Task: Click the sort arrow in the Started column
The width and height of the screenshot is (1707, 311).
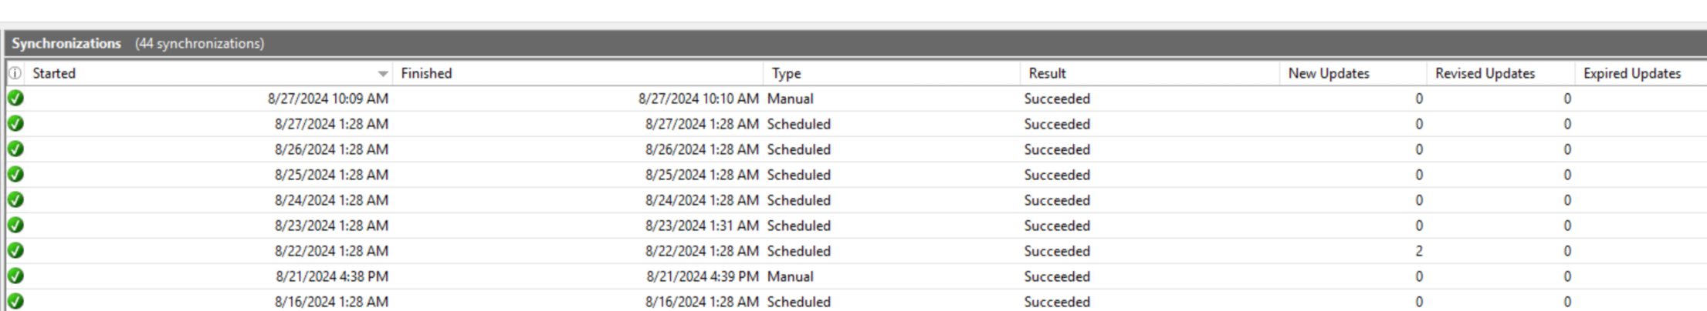Action: tap(383, 74)
